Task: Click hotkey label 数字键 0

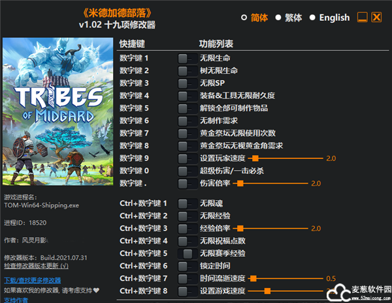Action: point(134,171)
